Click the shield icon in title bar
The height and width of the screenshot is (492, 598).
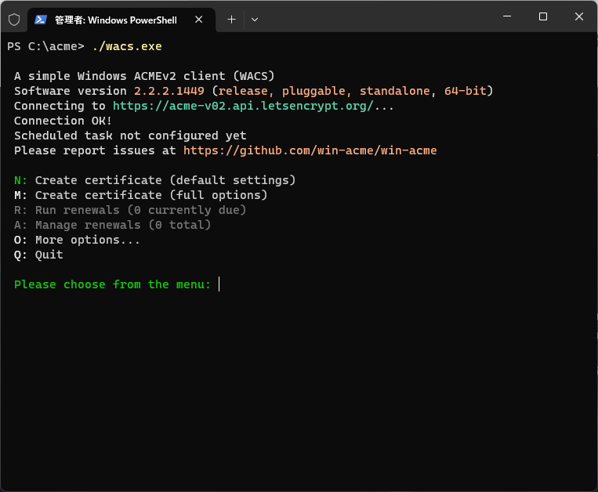tap(14, 20)
